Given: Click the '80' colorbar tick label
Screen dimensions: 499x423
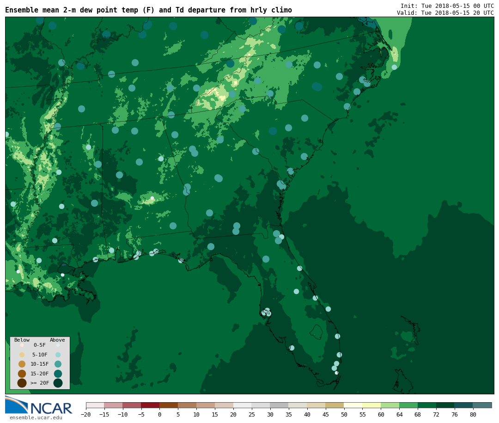Looking at the screenshot, I should [x=473, y=414].
